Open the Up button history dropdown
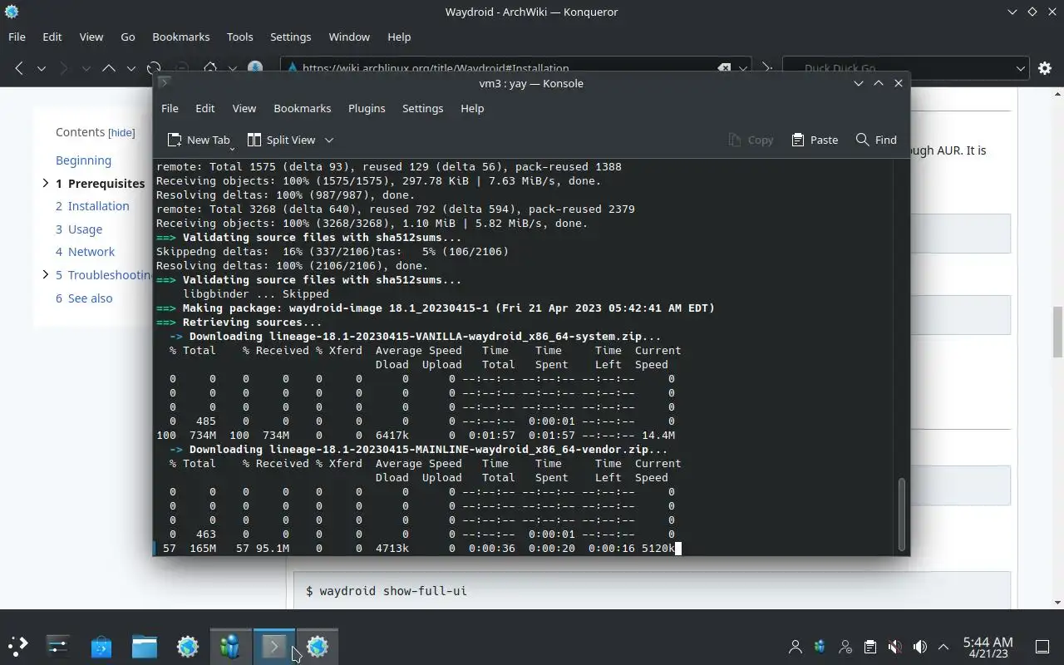1064x665 pixels. click(x=131, y=68)
